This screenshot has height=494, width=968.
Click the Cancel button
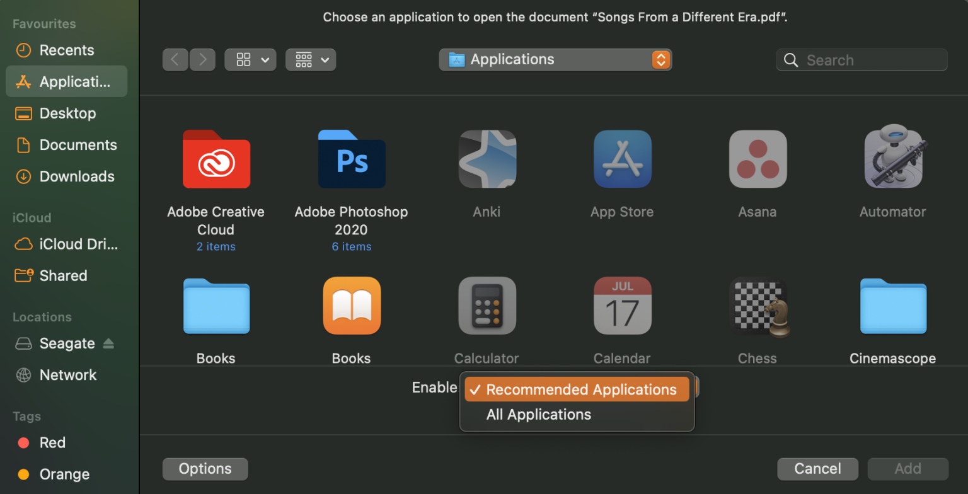coord(817,469)
